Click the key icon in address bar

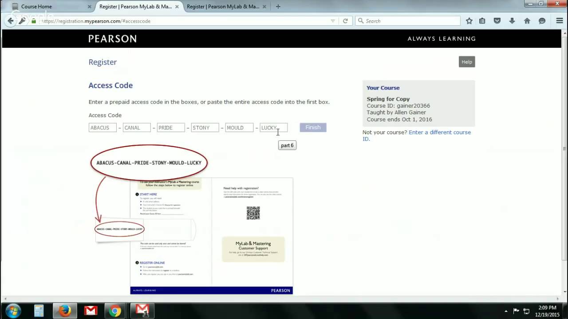[x=22, y=21]
